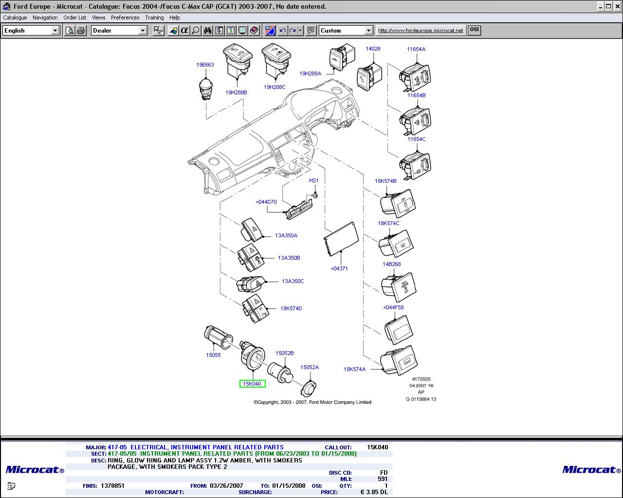
Task: Click the magnifying glass zoom icon
Action: (x=196, y=31)
